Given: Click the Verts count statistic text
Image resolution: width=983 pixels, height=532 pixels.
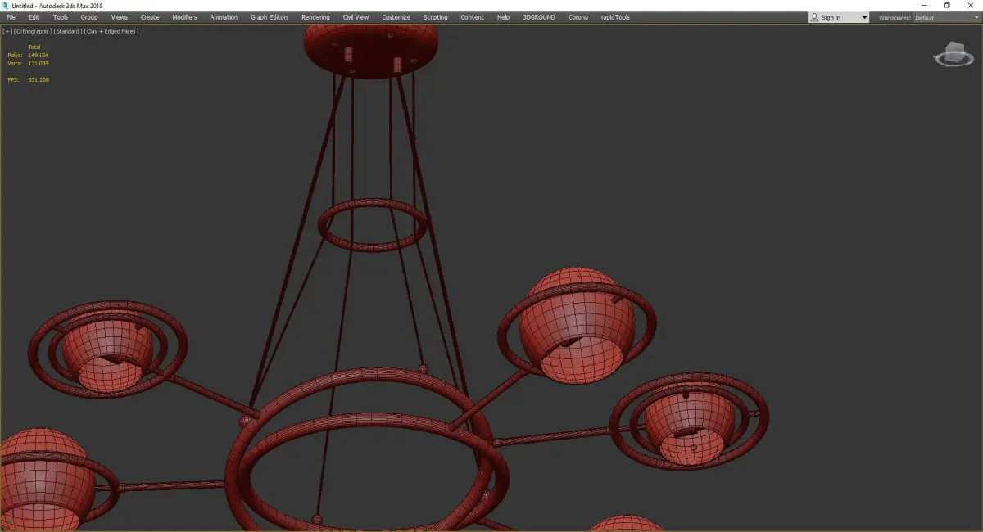Looking at the screenshot, I should coord(28,63).
